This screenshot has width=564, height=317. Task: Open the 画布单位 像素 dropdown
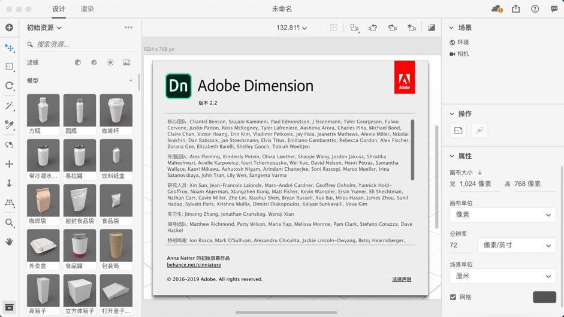coord(502,215)
